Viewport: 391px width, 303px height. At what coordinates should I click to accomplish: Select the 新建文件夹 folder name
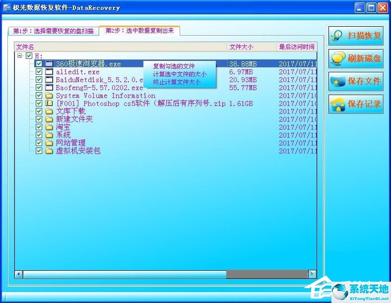[x=74, y=119]
